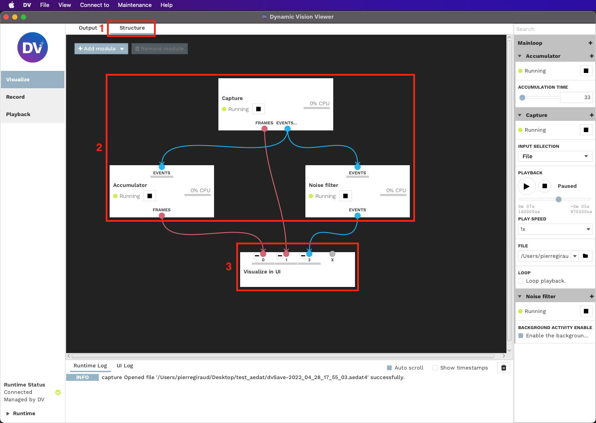Toggle Enable the background activity checkbox
596x423 pixels.
(x=521, y=336)
